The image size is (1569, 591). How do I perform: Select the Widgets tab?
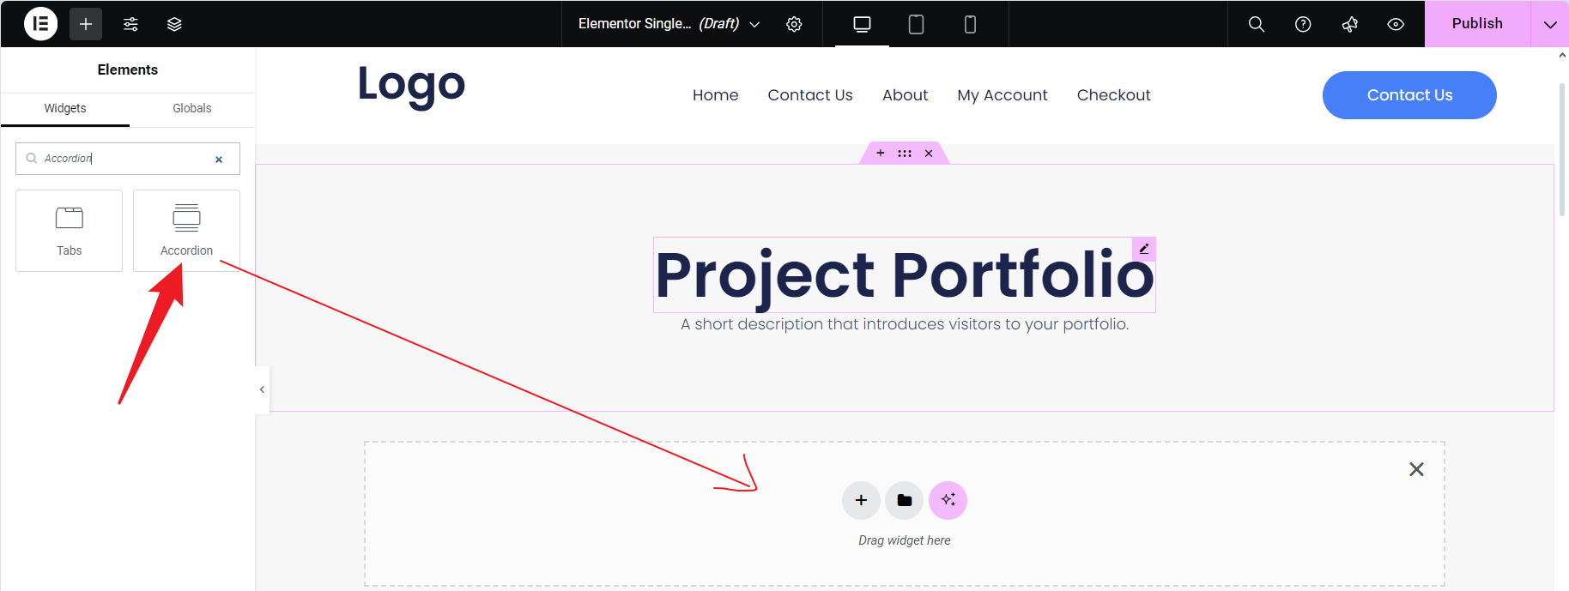tap(65, 108)
